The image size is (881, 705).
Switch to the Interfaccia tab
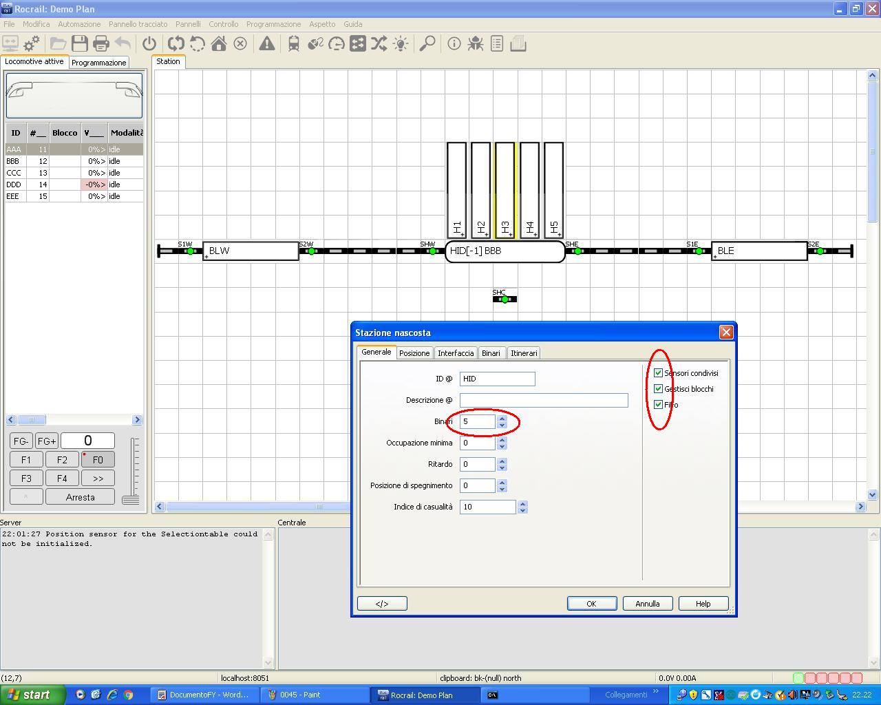456,353
